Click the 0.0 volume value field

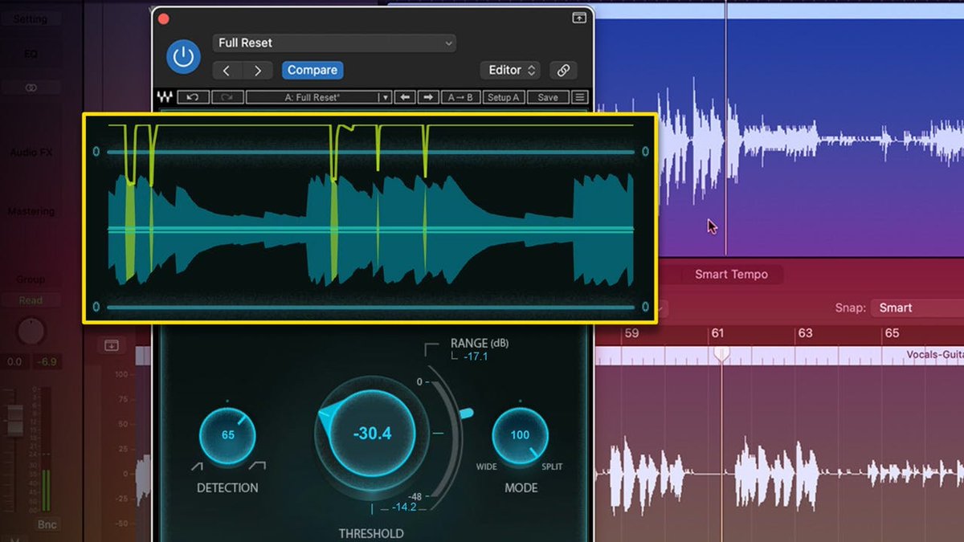point(14,362)
